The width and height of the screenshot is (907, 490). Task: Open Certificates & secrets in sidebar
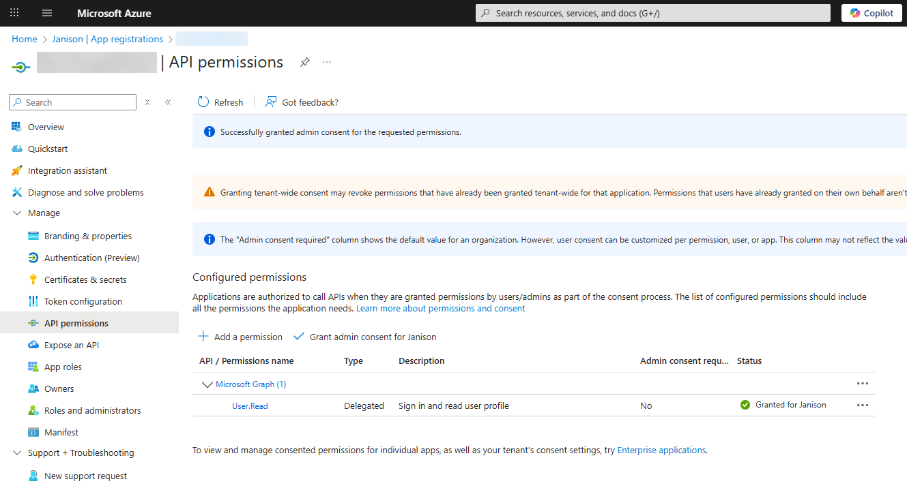(x=85, y=279)
